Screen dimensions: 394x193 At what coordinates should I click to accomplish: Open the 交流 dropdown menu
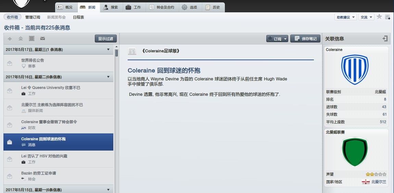tap(366, 17)
